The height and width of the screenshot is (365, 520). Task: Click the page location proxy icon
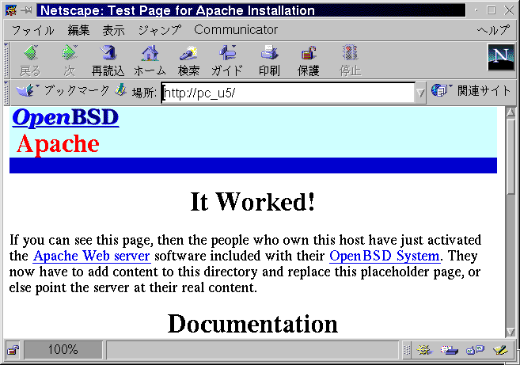point(121,90)
